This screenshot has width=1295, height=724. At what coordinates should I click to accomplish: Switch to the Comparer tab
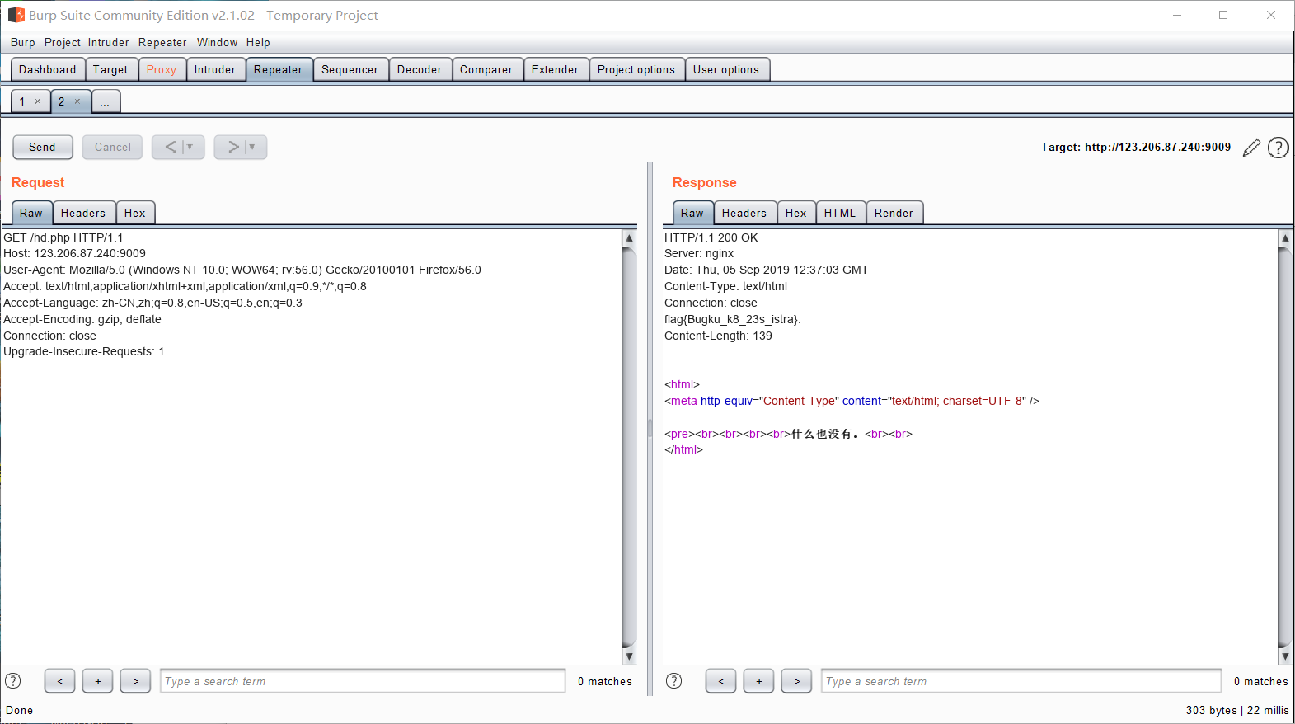(486, 70)
